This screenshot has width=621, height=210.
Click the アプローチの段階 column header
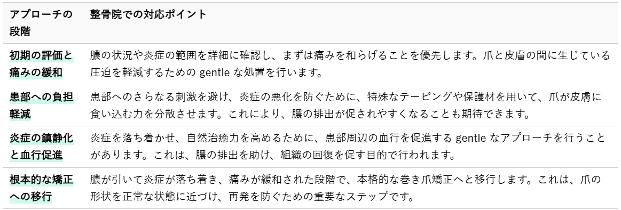tap(41, 23)
